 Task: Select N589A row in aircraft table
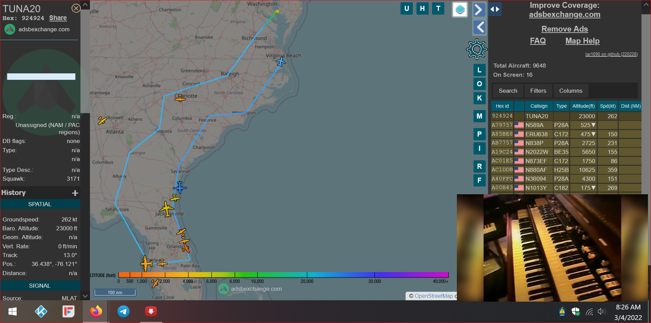(566, 125)
